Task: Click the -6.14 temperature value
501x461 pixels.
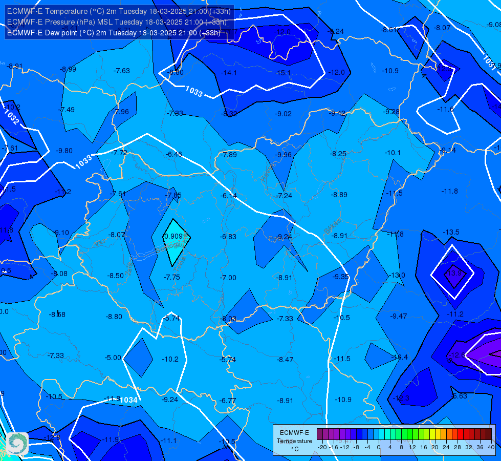Action: pos(229,196)
